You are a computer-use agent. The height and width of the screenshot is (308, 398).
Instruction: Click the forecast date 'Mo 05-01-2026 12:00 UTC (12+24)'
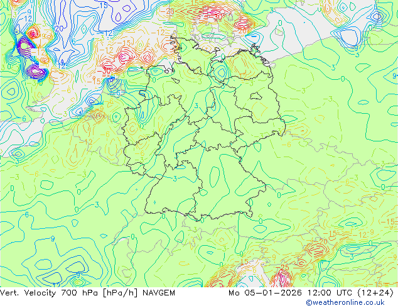coord(311,293)
